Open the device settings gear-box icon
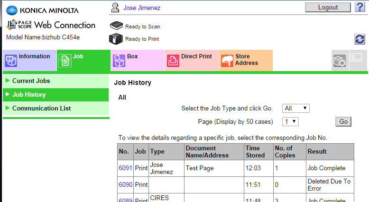Screen dimensions: 369x202 pos(340,60)
